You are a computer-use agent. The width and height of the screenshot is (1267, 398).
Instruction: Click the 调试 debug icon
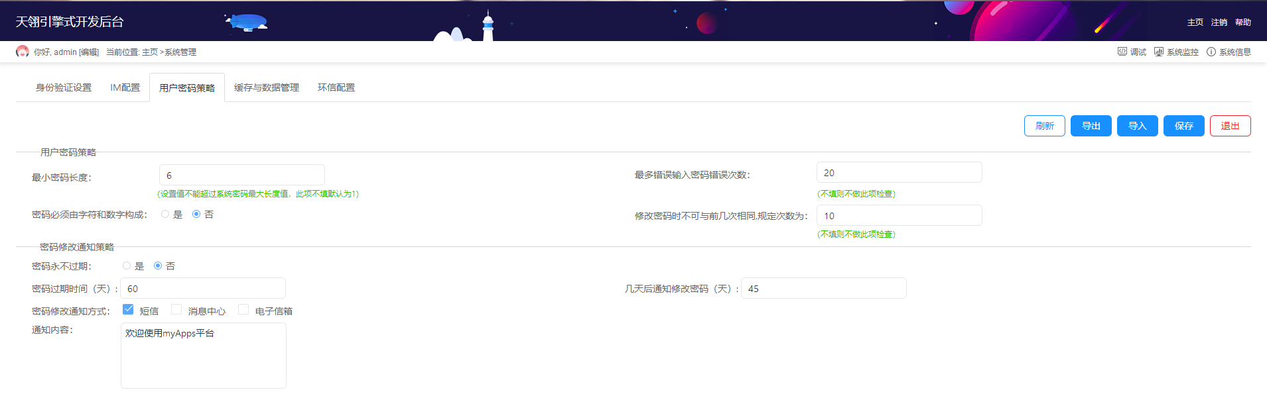1122,52
